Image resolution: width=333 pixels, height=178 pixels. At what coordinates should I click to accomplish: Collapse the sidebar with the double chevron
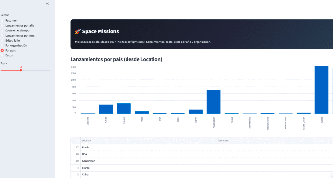click(47, 4)
